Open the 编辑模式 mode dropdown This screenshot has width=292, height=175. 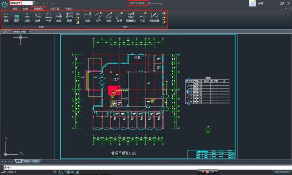click(x=33, y=3)
